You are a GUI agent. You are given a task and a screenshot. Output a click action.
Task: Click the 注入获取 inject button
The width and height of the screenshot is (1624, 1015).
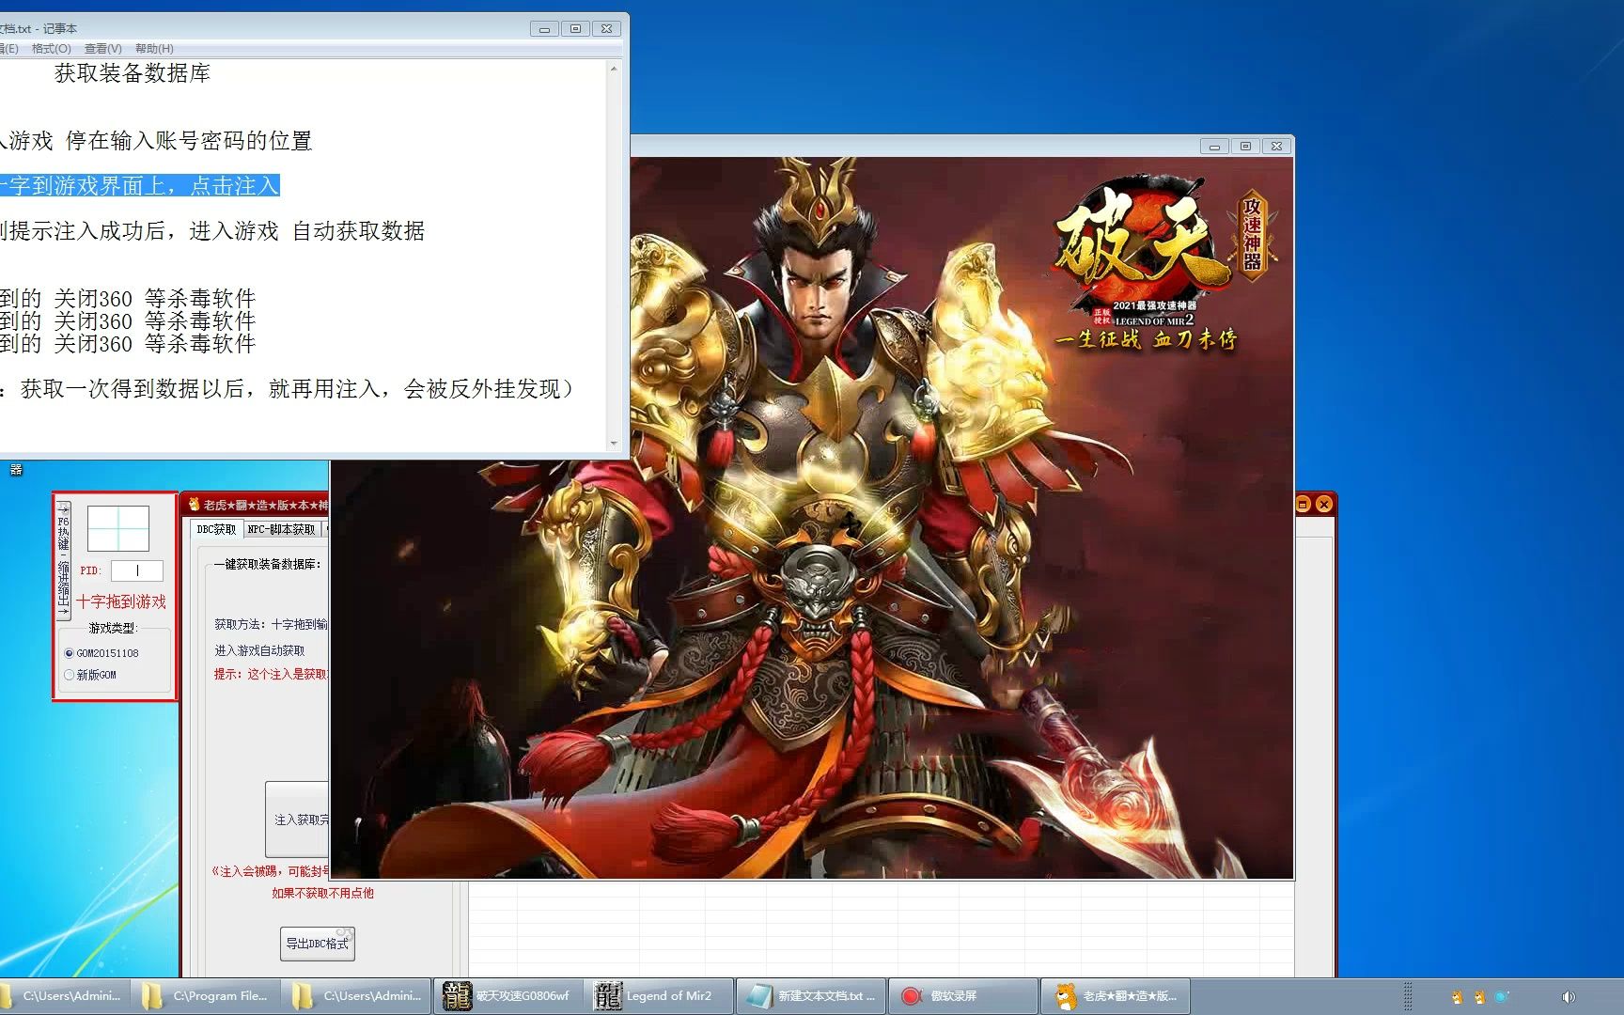(298, 820)
